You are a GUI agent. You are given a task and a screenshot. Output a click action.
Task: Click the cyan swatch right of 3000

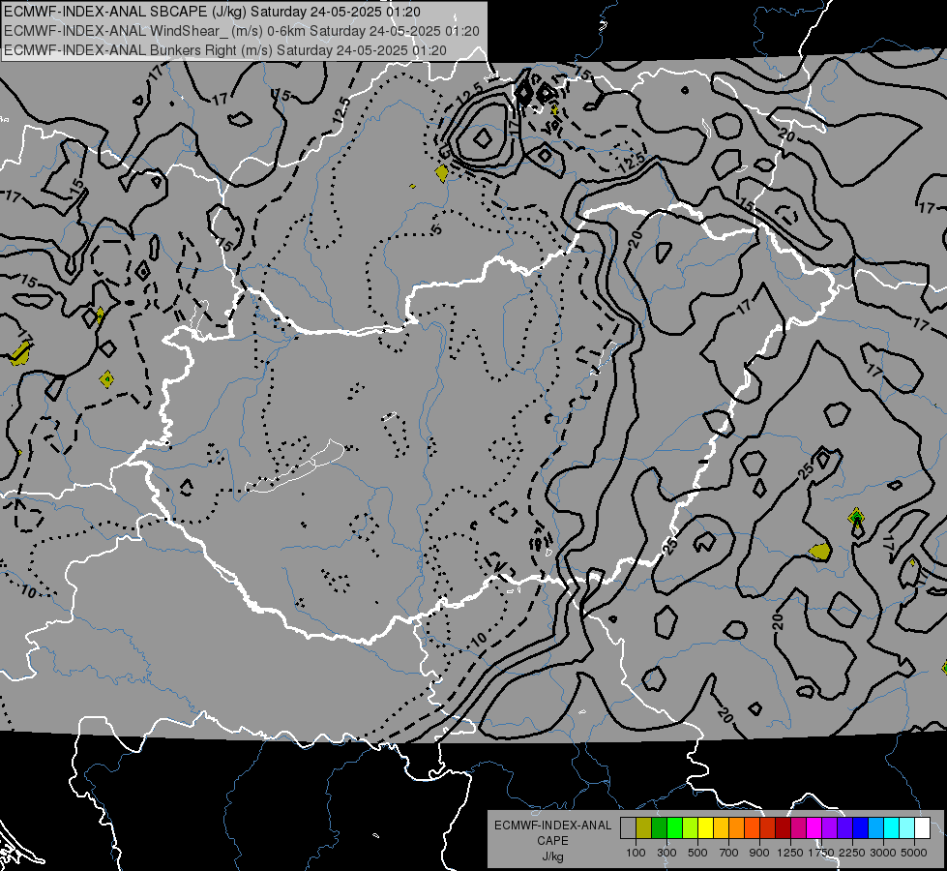[892, 828]
